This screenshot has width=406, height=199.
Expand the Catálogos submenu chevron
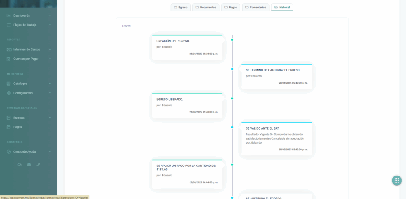(50, 84)
